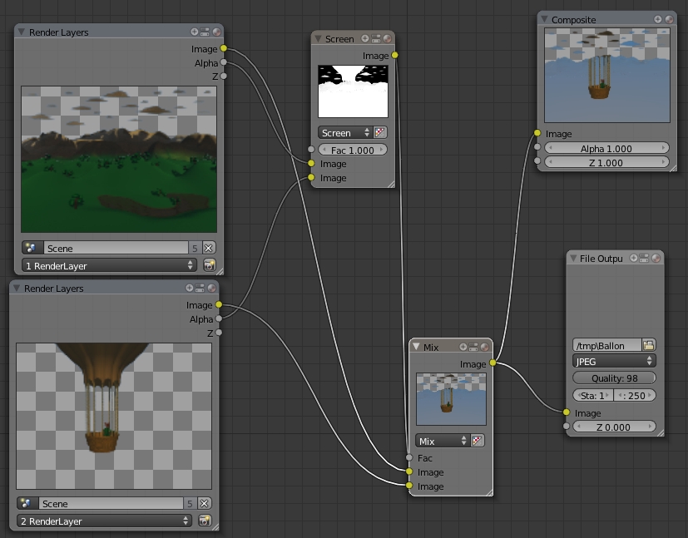Collapse the Mix node triangle
This screenshot has width=688, height=538.
[415, 347]
